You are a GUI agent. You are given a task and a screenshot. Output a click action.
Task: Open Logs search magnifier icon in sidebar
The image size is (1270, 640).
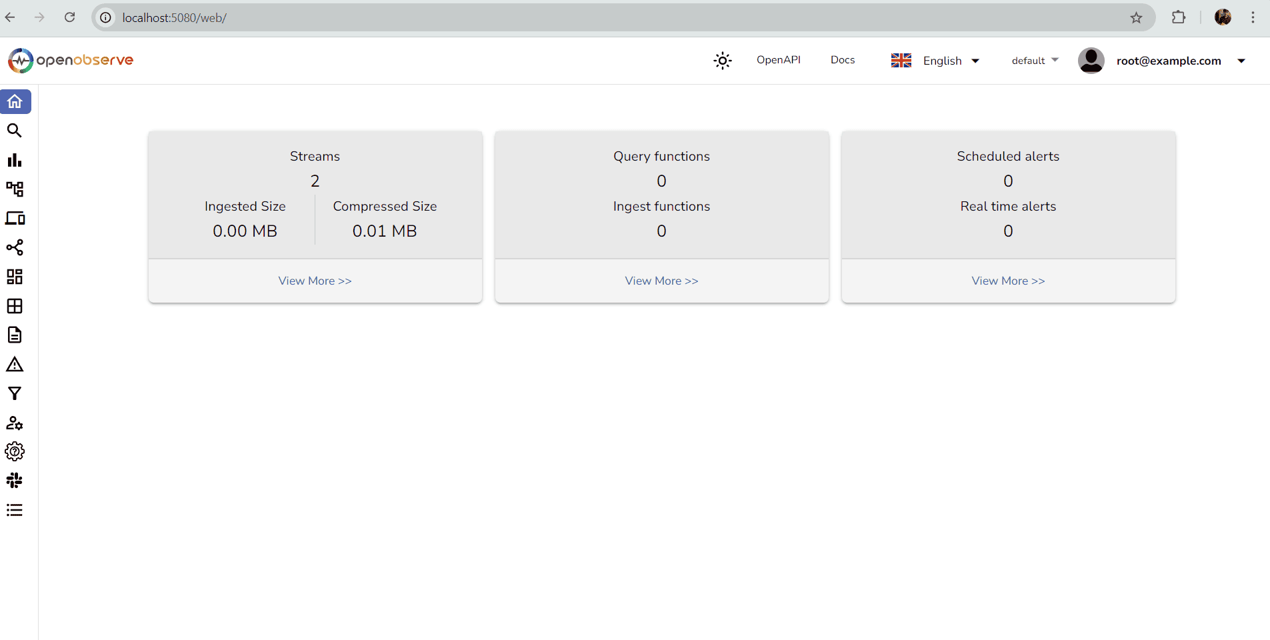point(15,131)
